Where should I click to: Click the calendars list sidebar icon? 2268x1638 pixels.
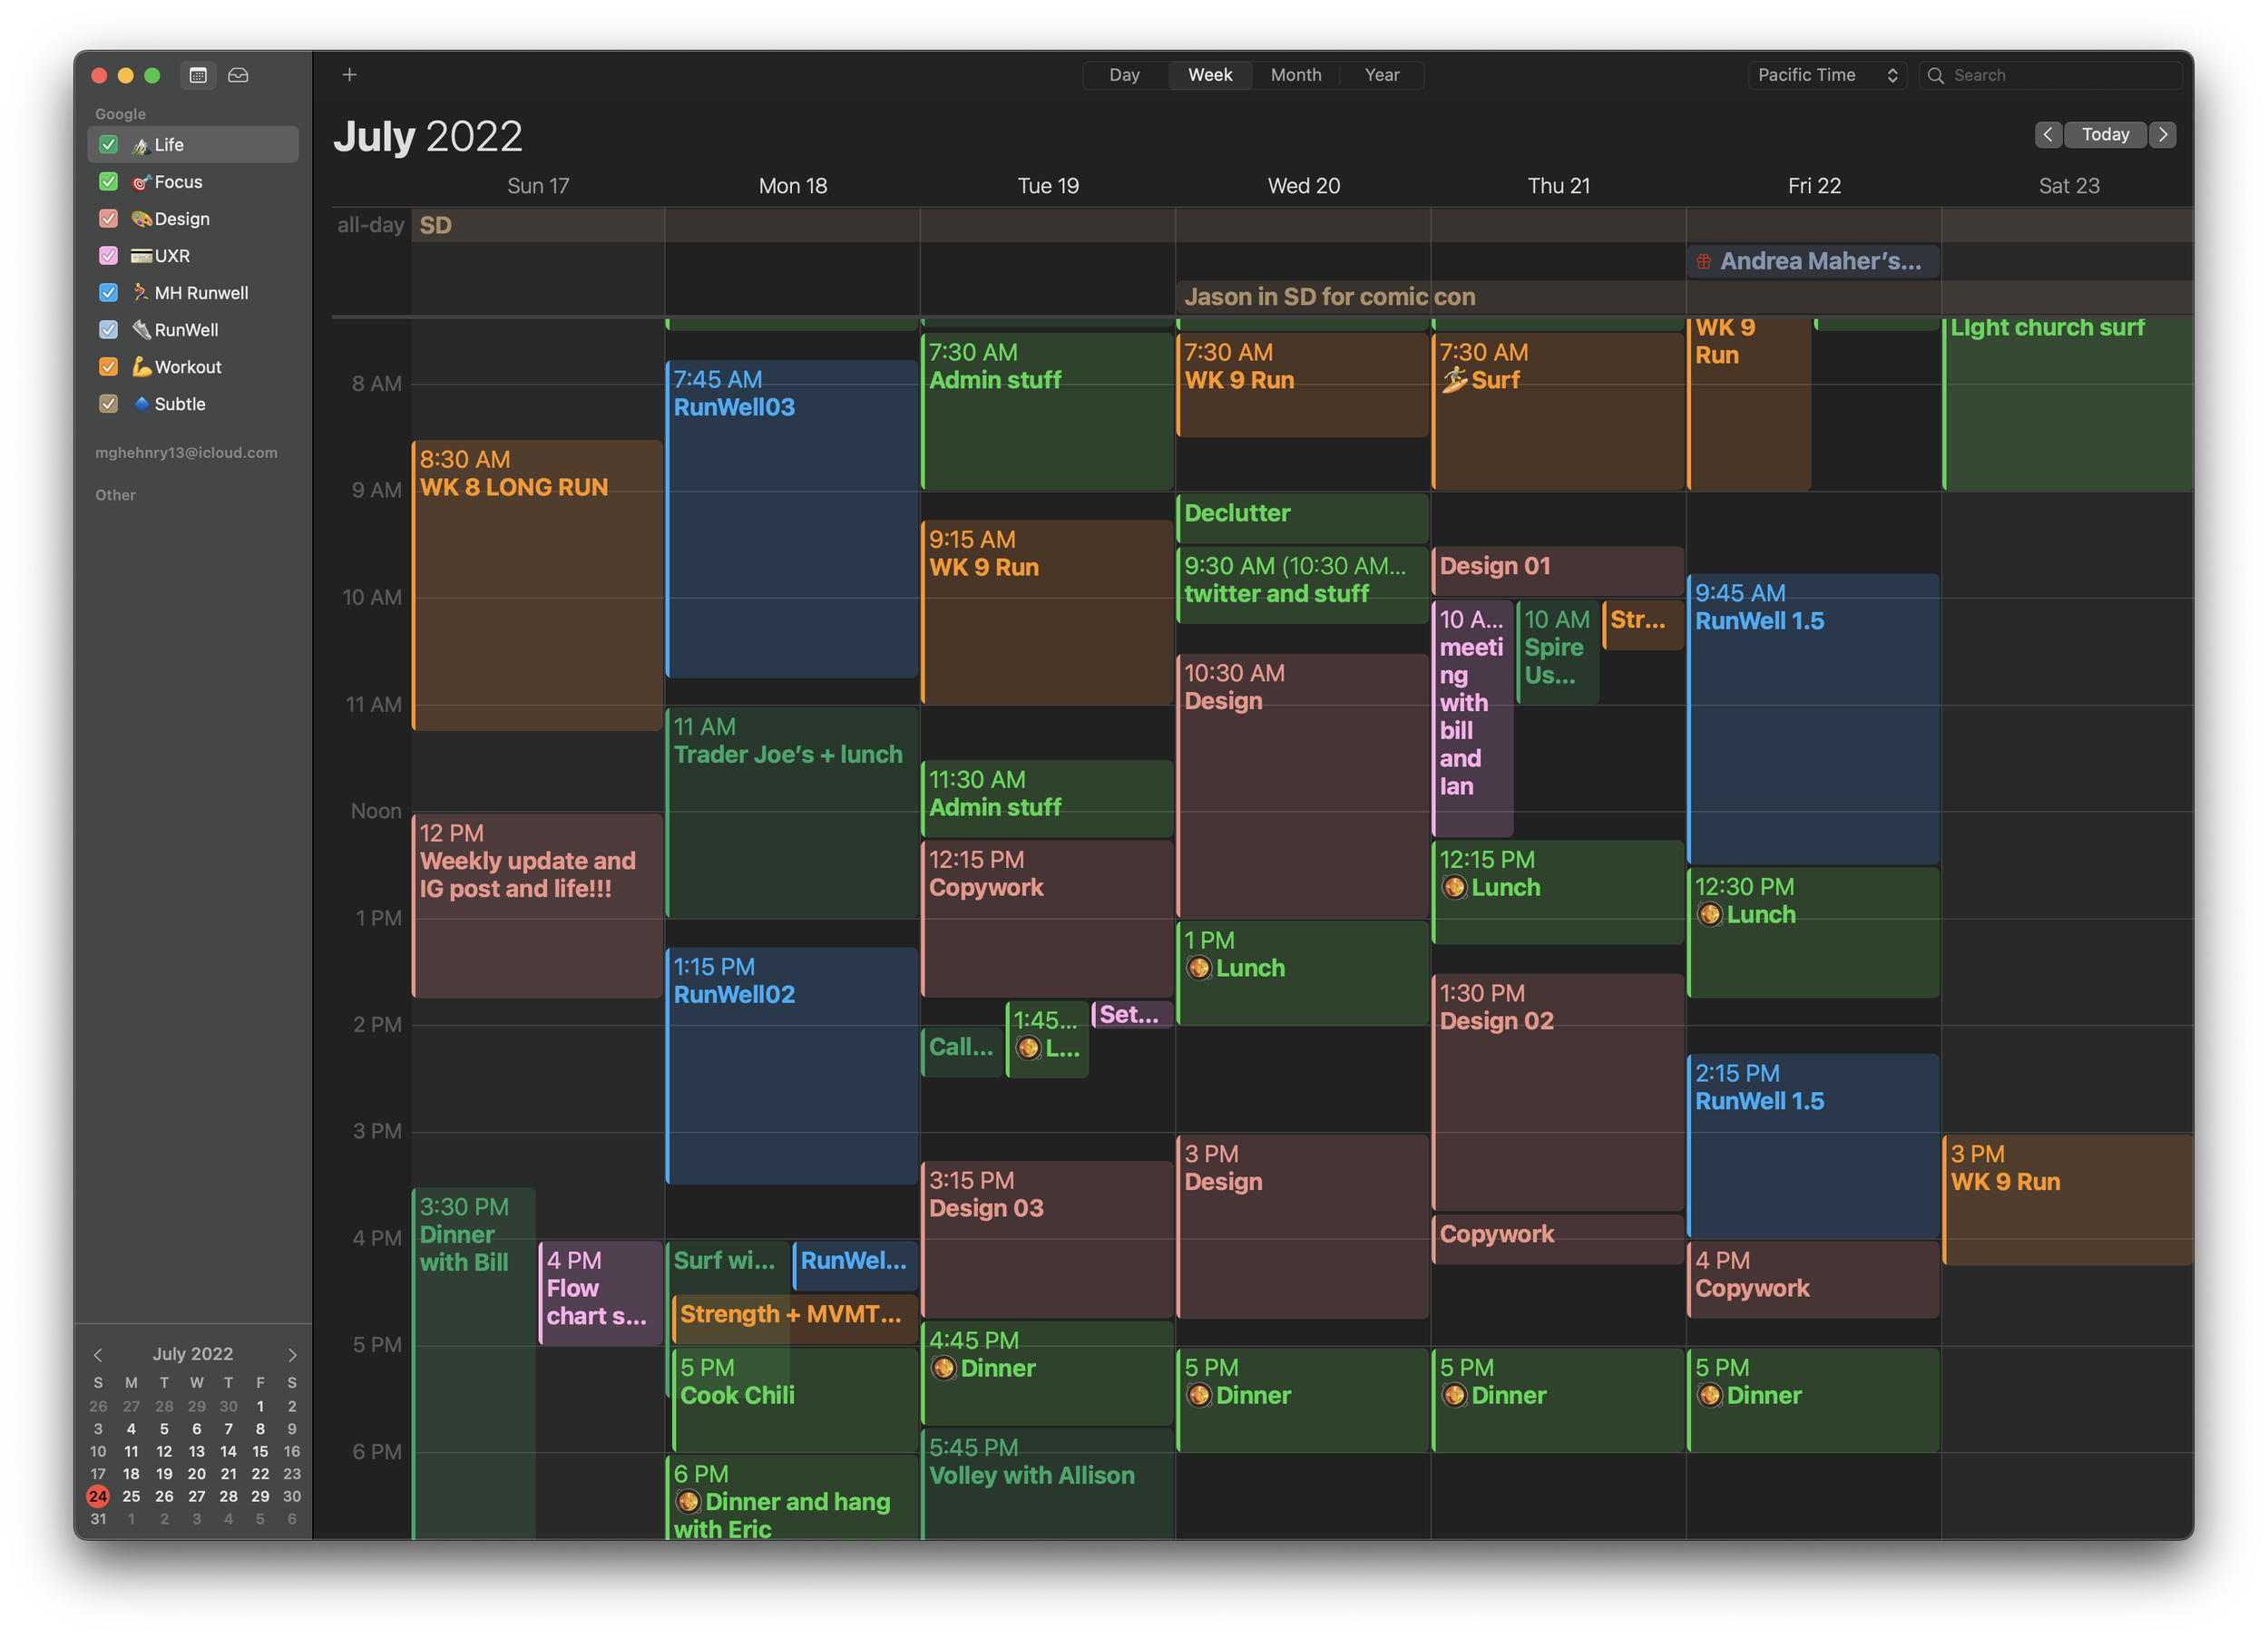click(x=198, y=75)
